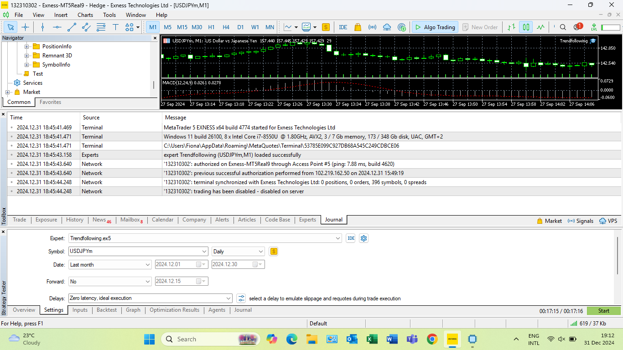Open the Charts menu

coord(85,15)
